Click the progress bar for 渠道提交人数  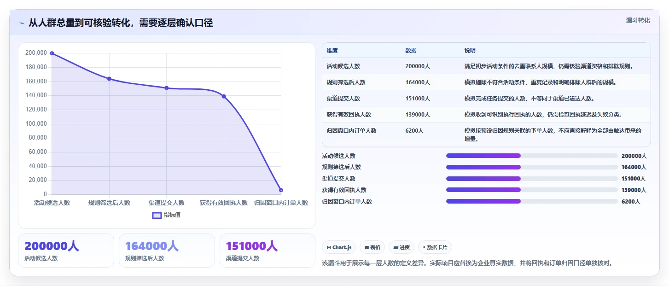pos(532,179)
